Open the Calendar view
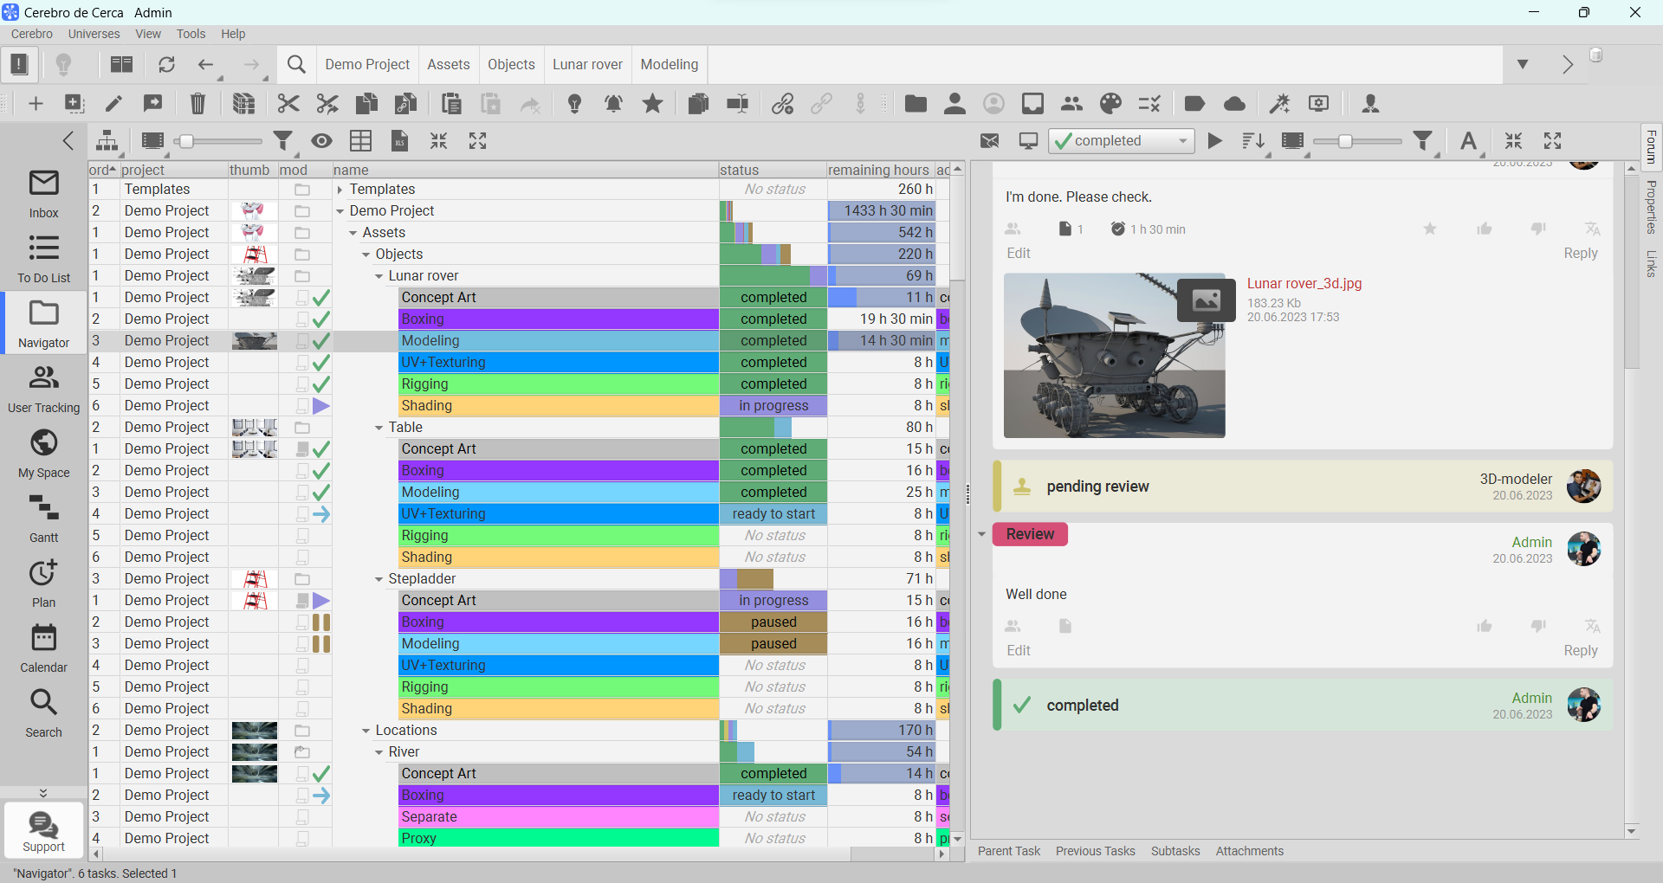The width and height of the screenshot is (1663, 883). (43, 648)
